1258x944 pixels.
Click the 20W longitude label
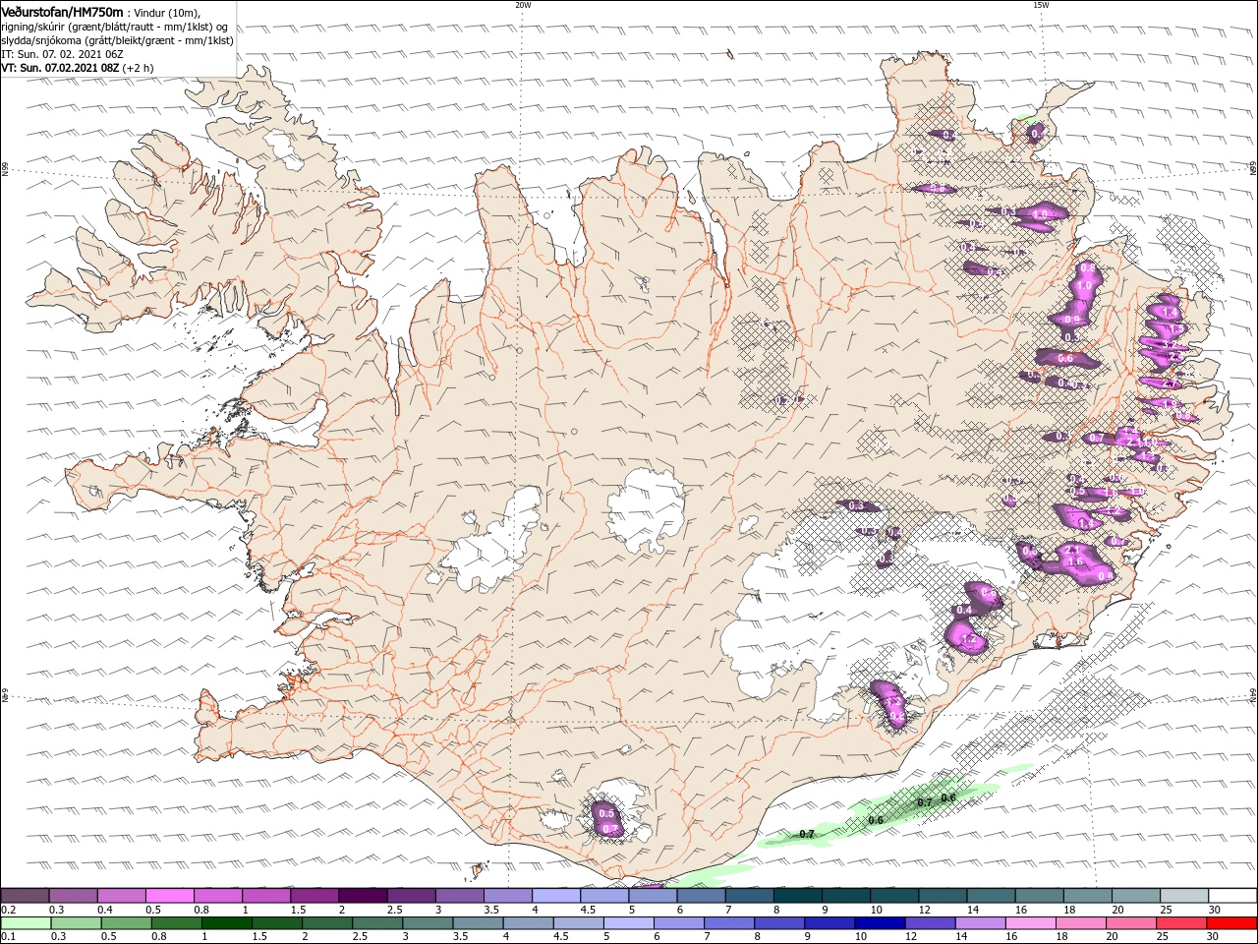(523, 5)
